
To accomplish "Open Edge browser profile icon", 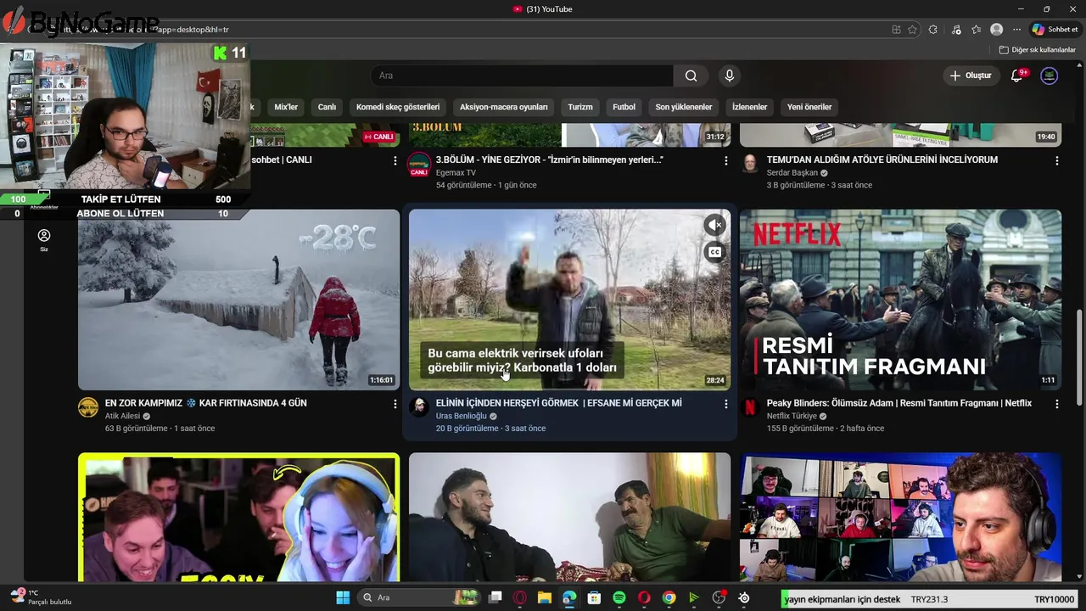I will (997, 29).
